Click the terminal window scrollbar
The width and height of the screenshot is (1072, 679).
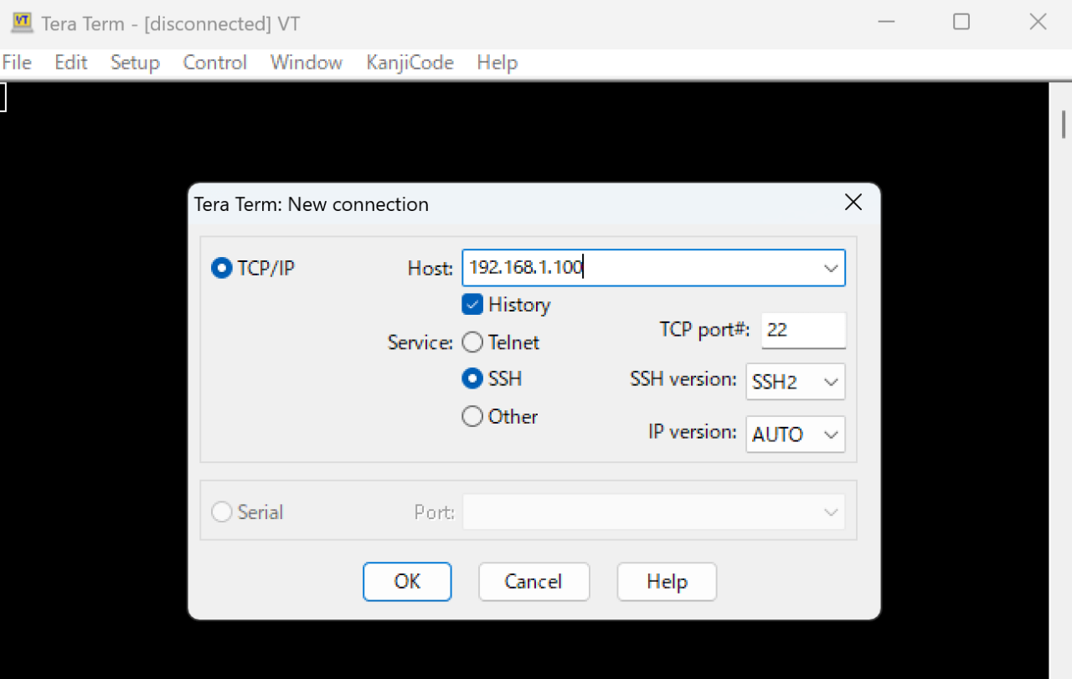point(1062,126)
